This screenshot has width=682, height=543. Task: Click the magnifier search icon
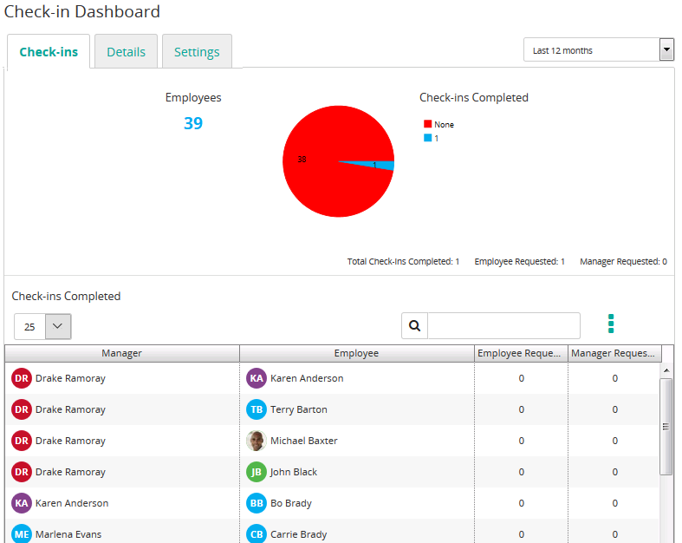tap(415, 325)
